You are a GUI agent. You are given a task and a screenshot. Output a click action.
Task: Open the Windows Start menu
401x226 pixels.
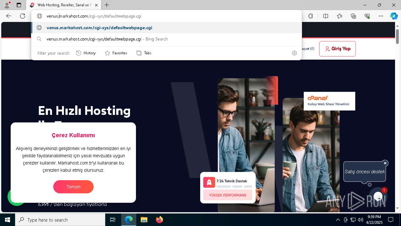(8, 220)
